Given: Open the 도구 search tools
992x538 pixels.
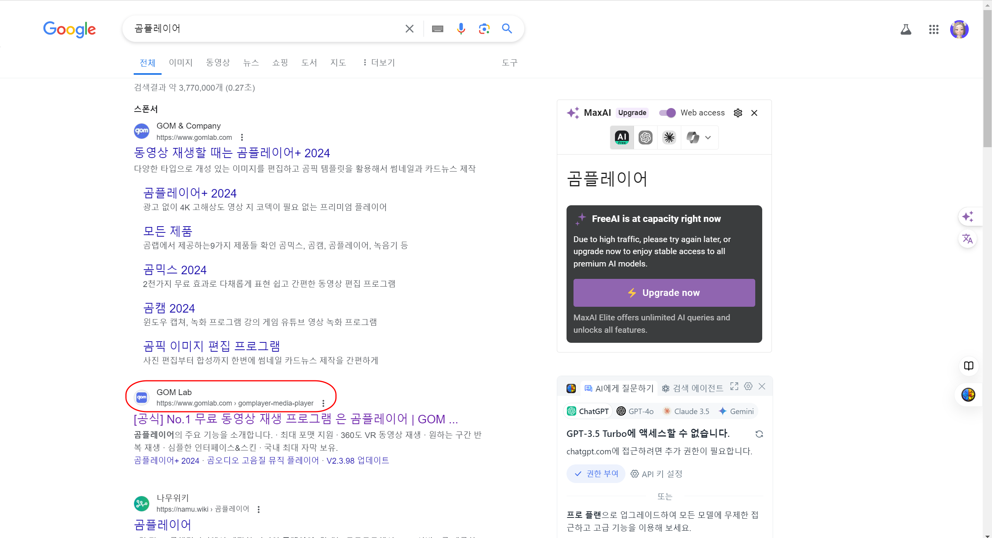Looking at the screenshot, I should point(510,63).
